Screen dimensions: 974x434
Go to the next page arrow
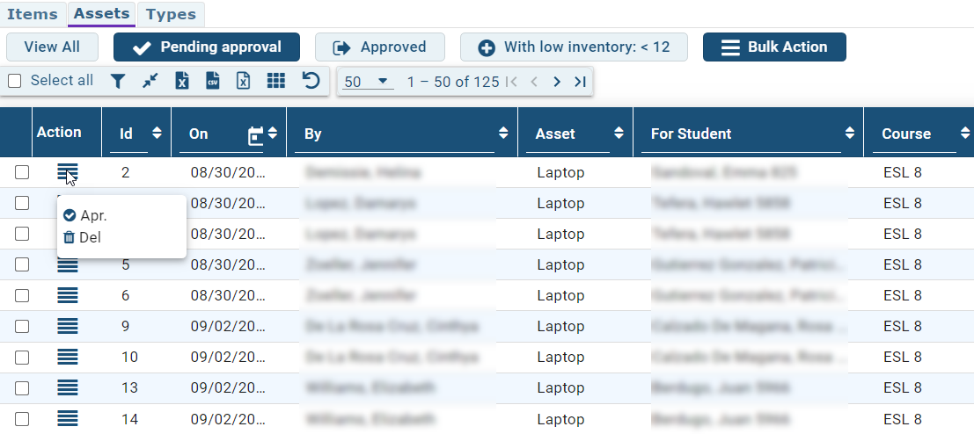(x=556, y=82)
